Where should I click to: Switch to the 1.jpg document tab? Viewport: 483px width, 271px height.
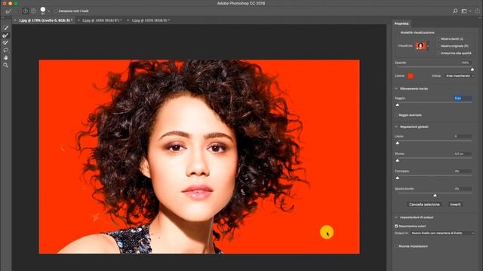click(45, 20)
